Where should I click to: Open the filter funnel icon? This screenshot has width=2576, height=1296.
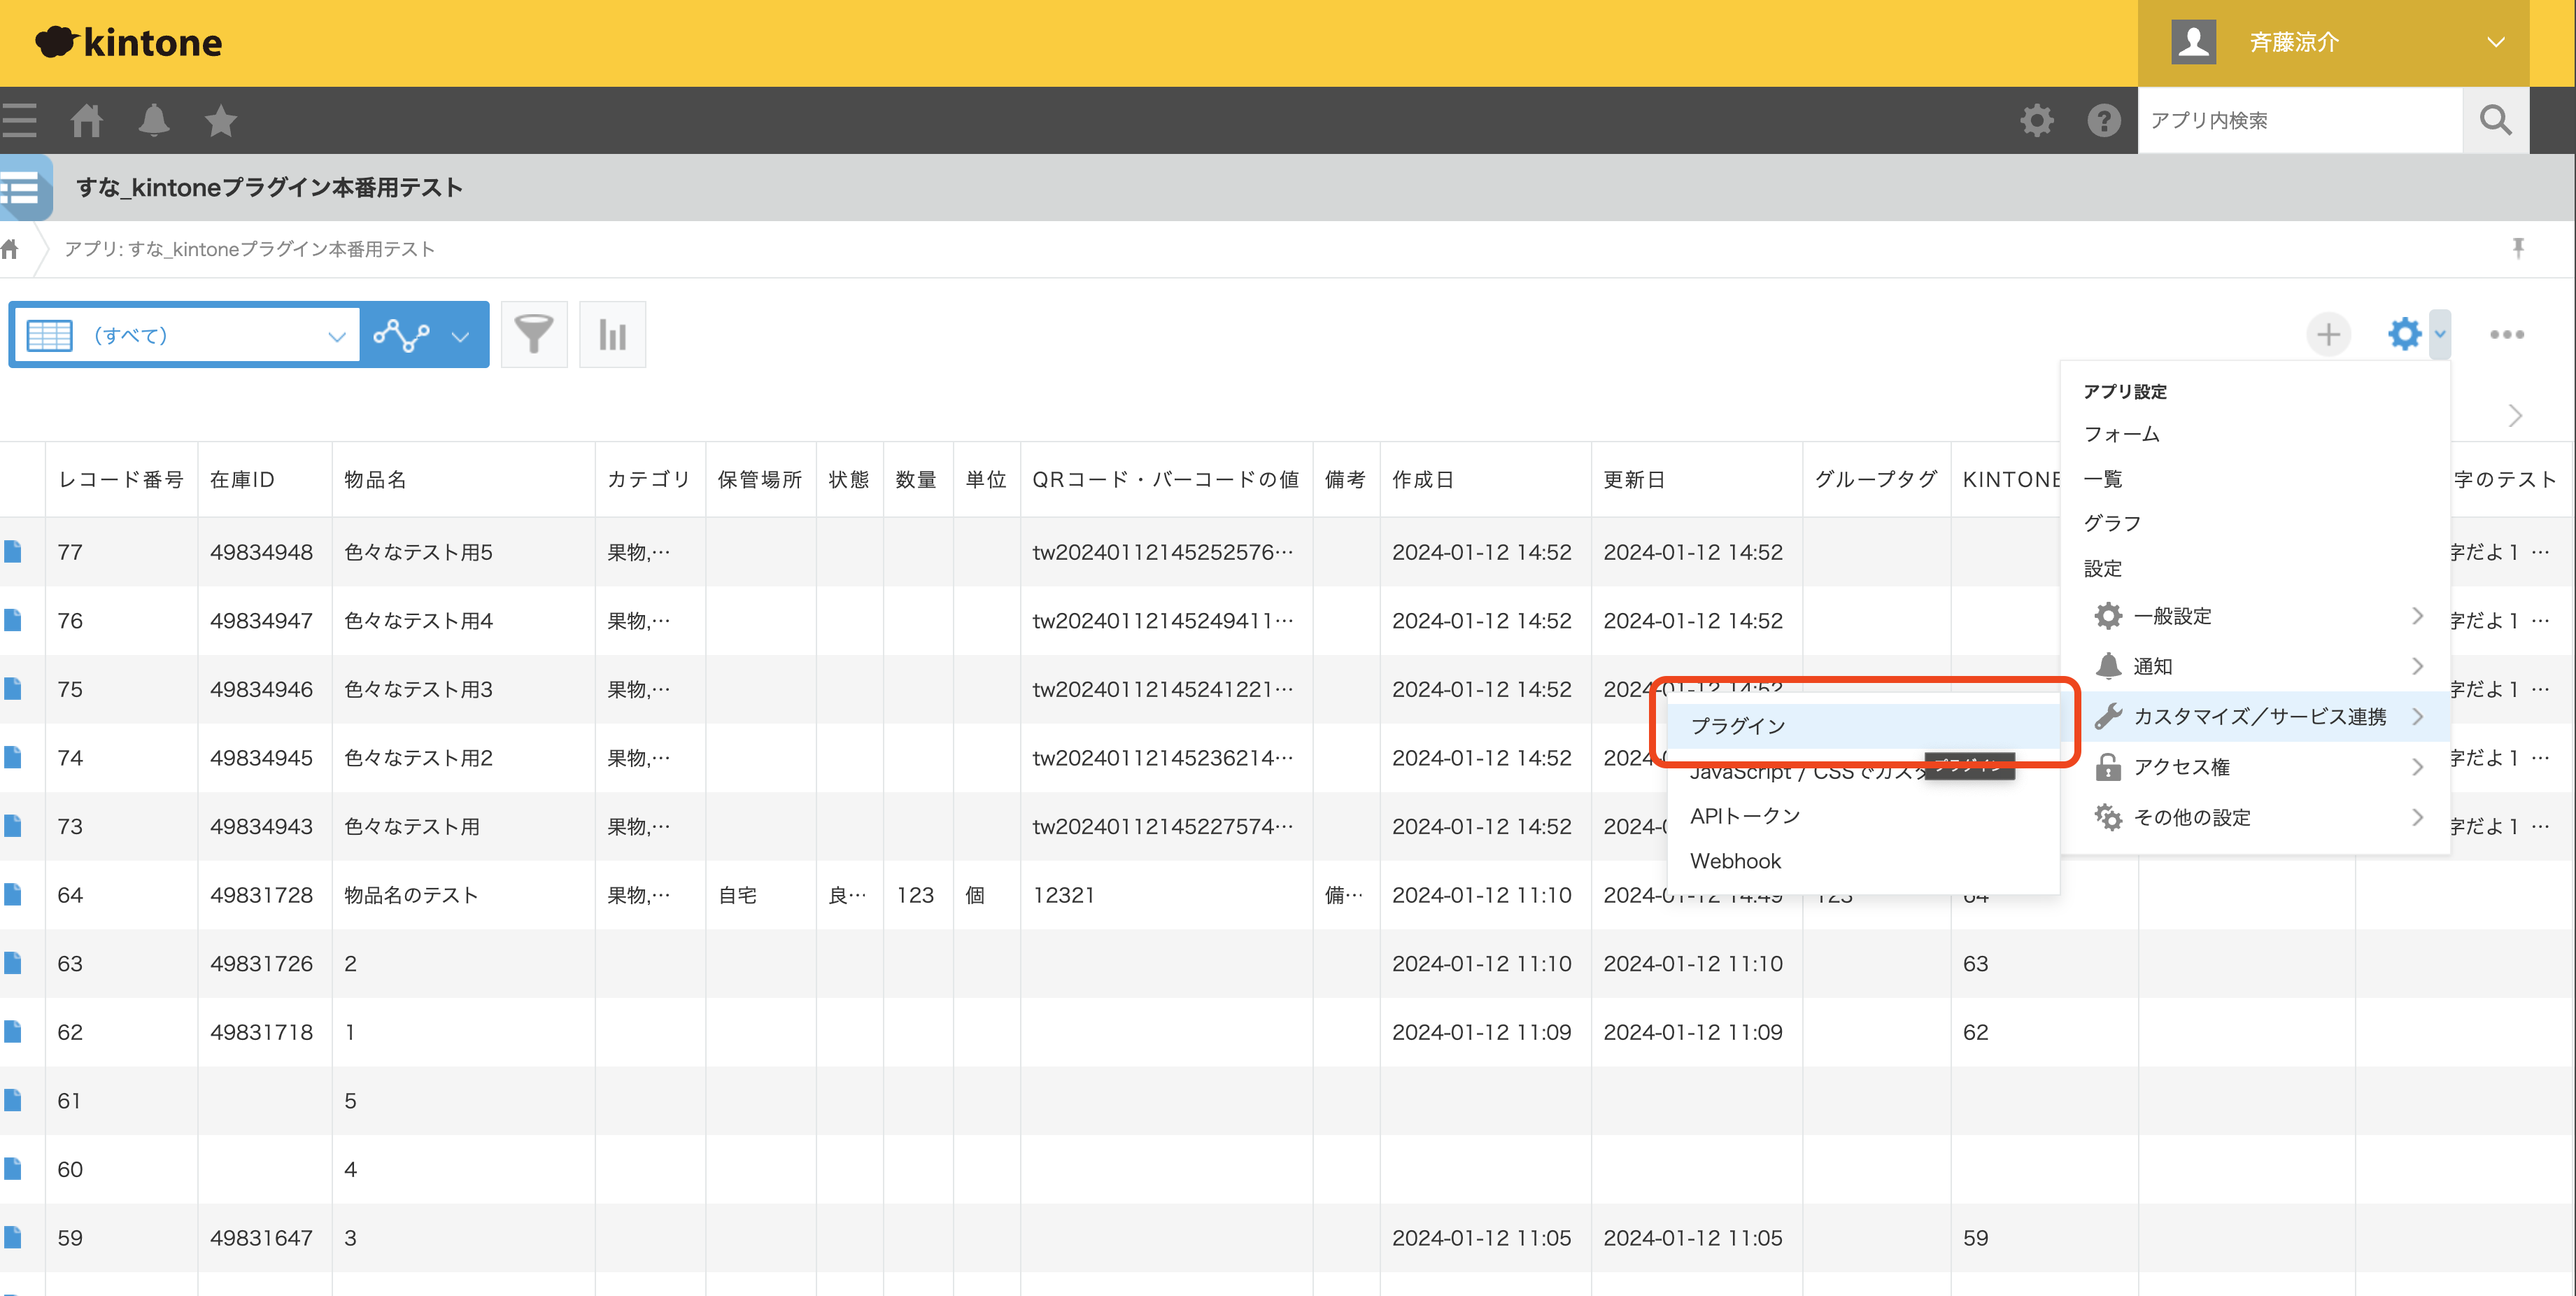pos(534,334)
